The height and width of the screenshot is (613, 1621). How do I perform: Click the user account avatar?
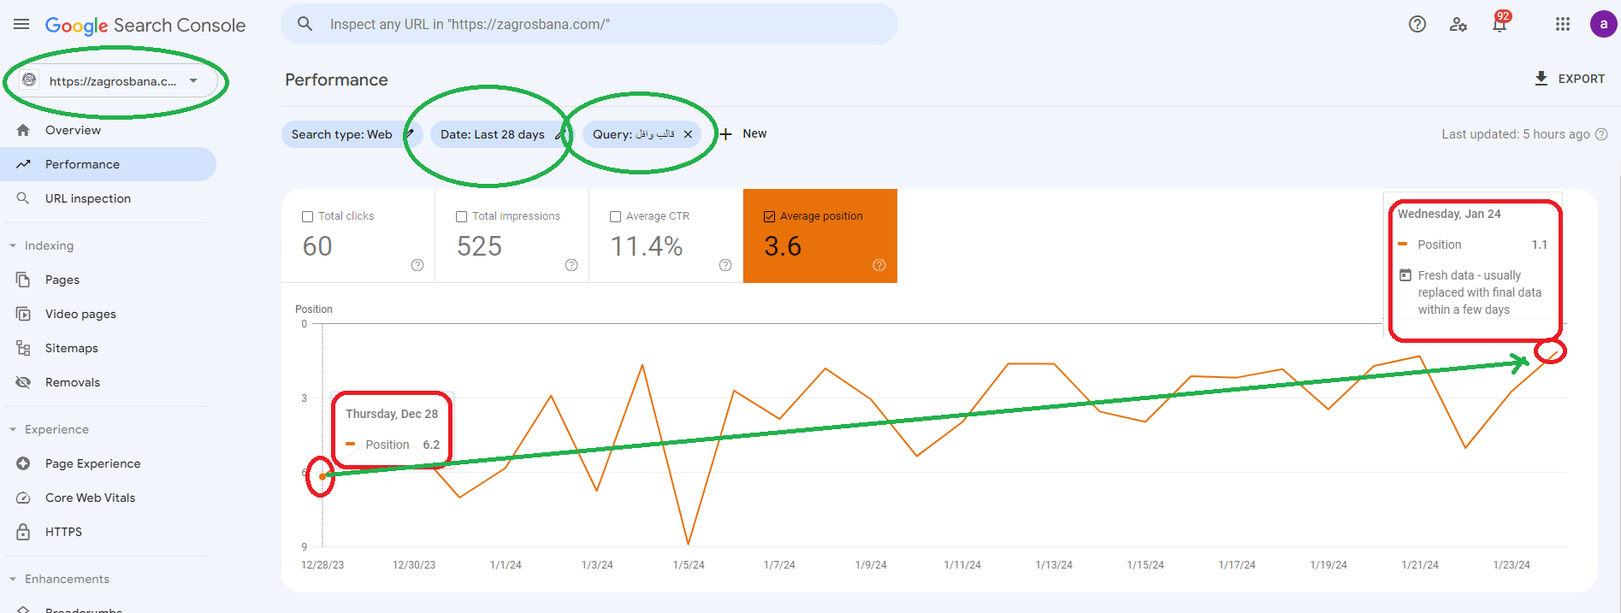point(1603,25)
